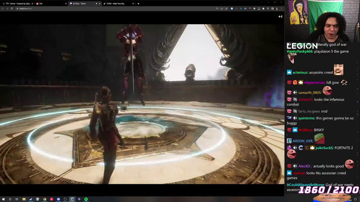Screen dimensions: 360x202
Task: Go forward in browser history
Action: pos(7,8)
